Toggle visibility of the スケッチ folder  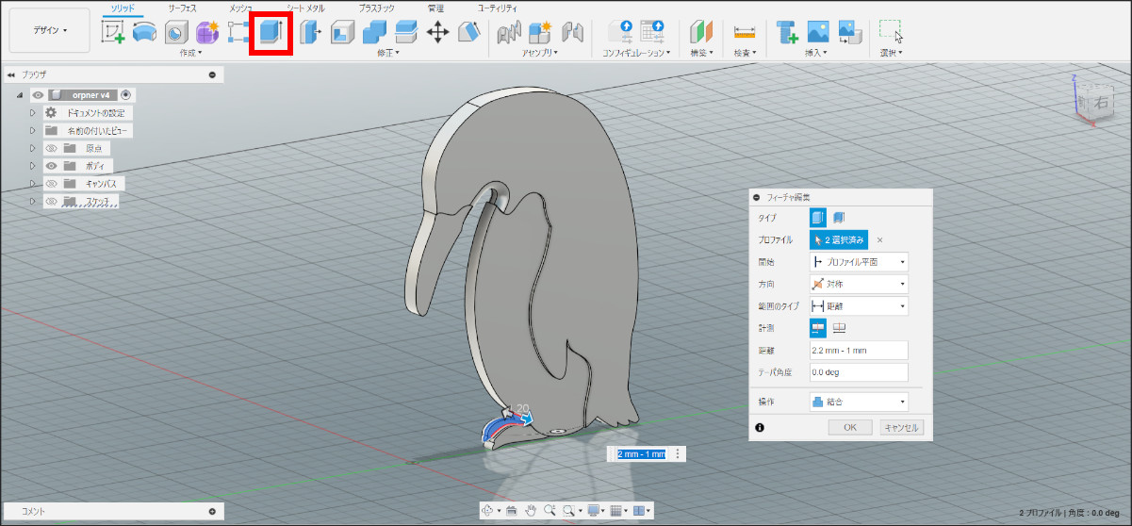[52, 202]
